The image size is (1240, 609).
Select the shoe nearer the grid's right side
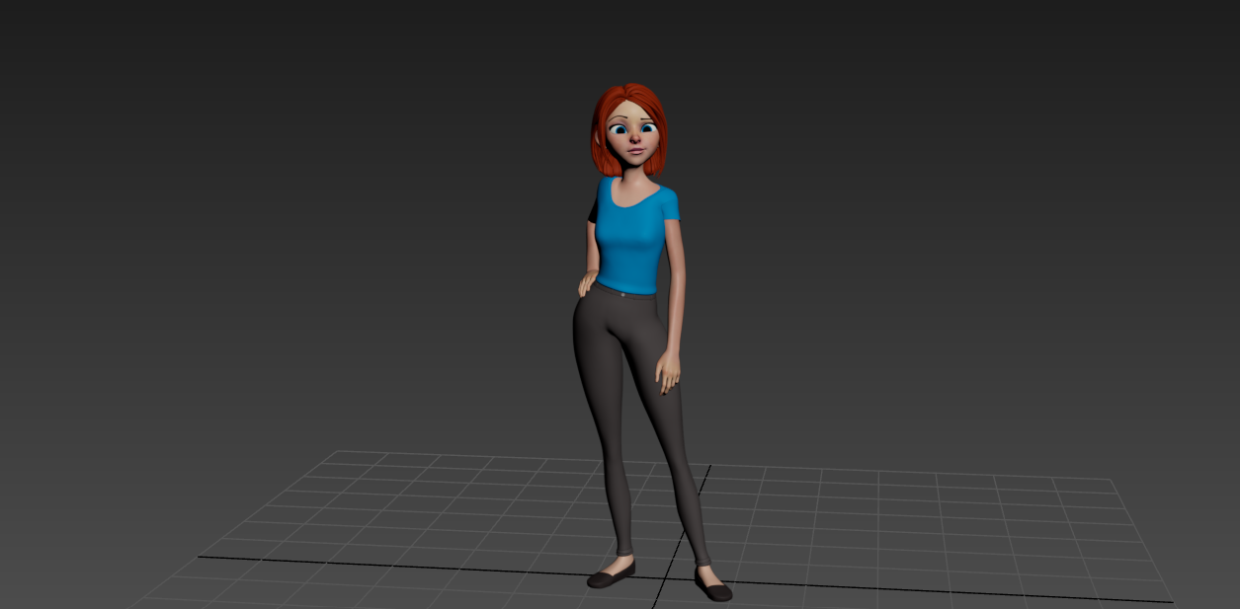point(713,585)
